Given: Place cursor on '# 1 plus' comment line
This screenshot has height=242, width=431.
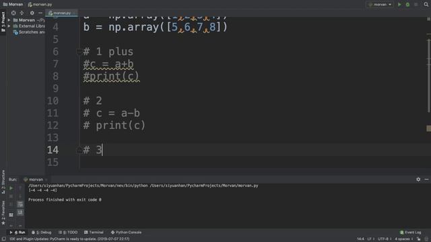Looking at the screenshot, I should tap(108, 52).
